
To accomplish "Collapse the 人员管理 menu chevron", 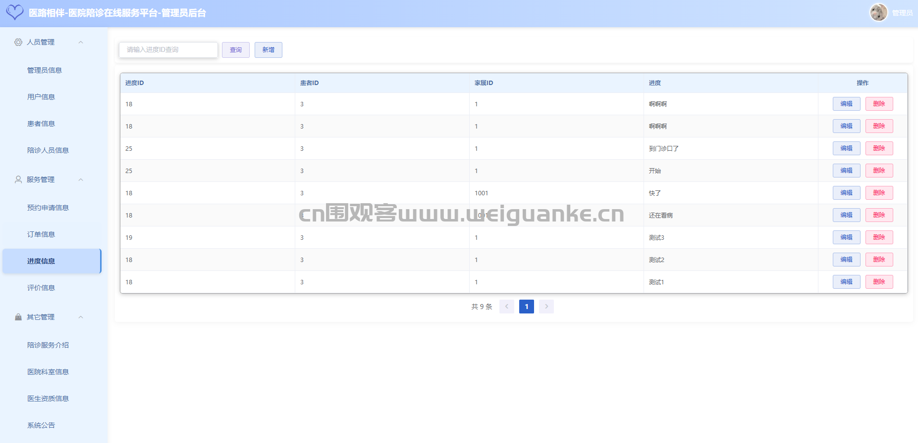I will click(81, 43).
